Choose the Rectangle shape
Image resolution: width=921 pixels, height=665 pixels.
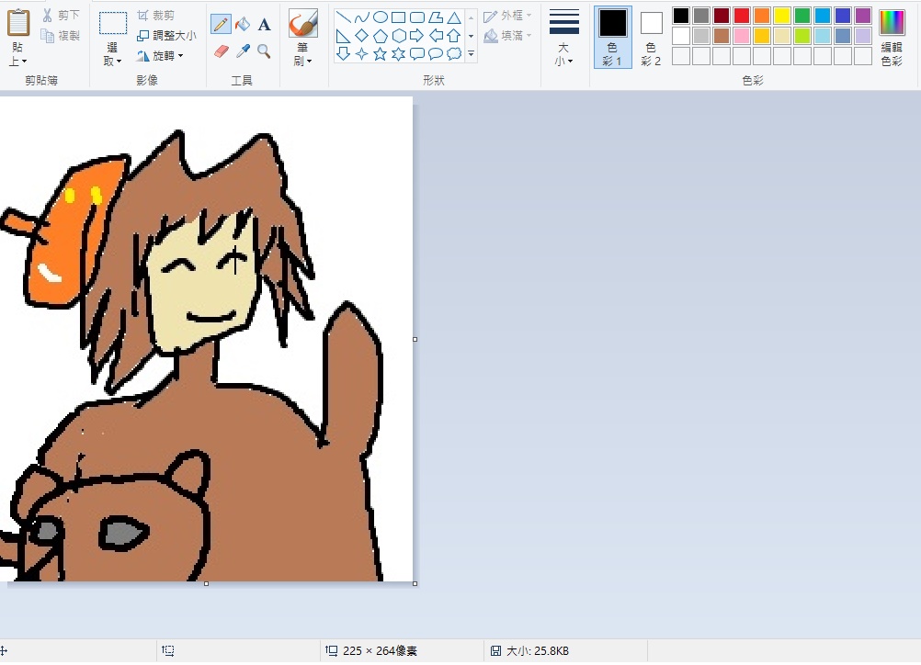coord(398,17)
